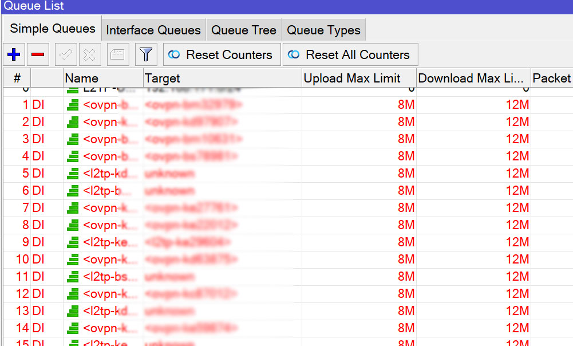The width and height of the screenshot is (573, 346).
Task: Click the green queue icon beside l2tp-bs
Action: point(73,276)
